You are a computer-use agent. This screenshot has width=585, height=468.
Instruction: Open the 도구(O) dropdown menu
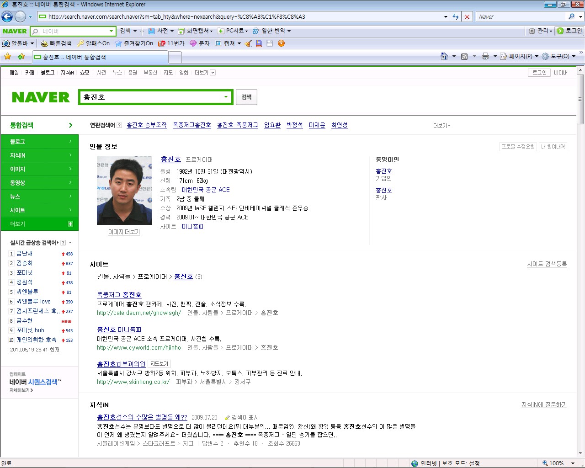point(558,56)
